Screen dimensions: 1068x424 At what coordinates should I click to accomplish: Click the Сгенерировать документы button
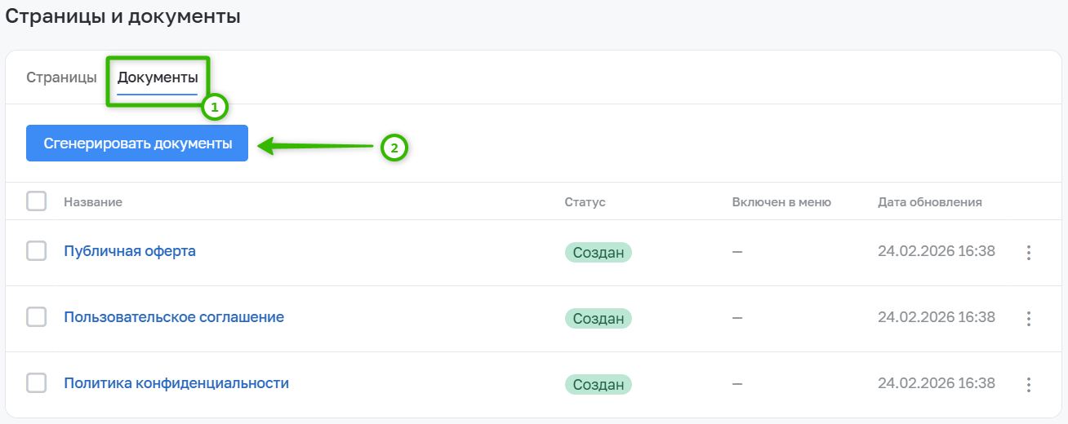click(x=137, y=144)
